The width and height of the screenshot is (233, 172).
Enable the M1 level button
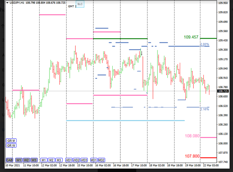coord(44,160)
